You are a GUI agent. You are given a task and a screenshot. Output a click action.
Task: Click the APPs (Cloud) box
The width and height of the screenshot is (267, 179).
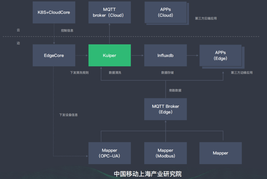point(165,13)
